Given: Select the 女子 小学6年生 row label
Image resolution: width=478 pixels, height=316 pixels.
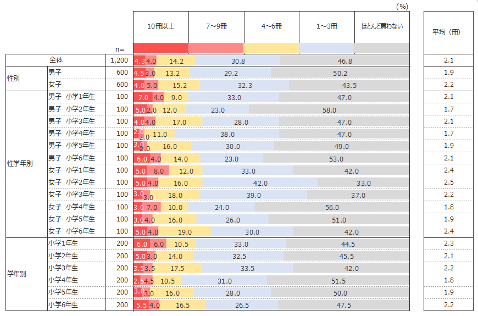Looking at the screenshot, I should pyautogui.click(x=72, y=231).
